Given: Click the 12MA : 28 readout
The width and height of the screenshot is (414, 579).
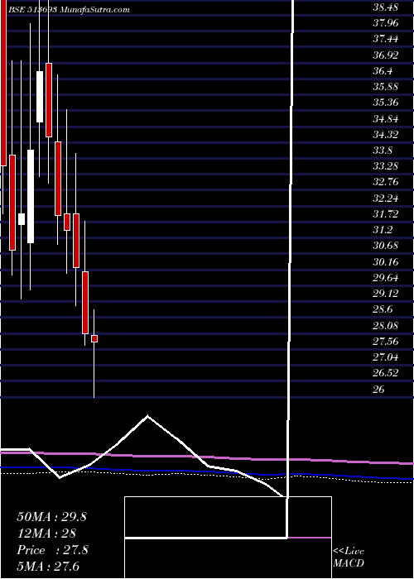Looking at the screenshot, I should coord(46,534).
